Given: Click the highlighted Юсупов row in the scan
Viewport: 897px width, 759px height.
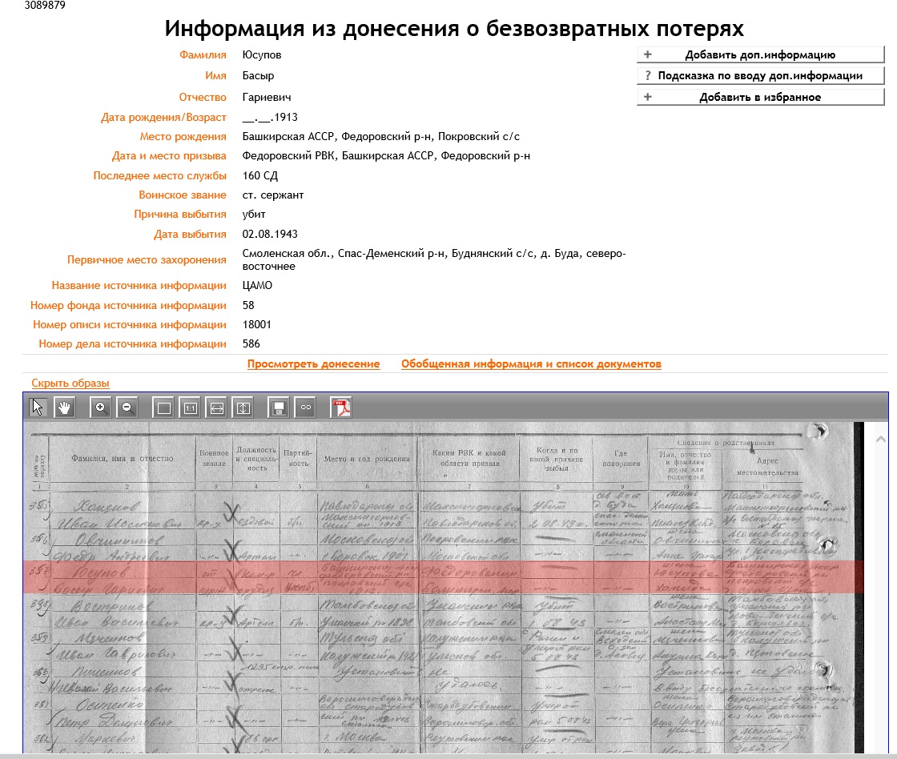Looking at the screenshot, I should coord(400,578).
